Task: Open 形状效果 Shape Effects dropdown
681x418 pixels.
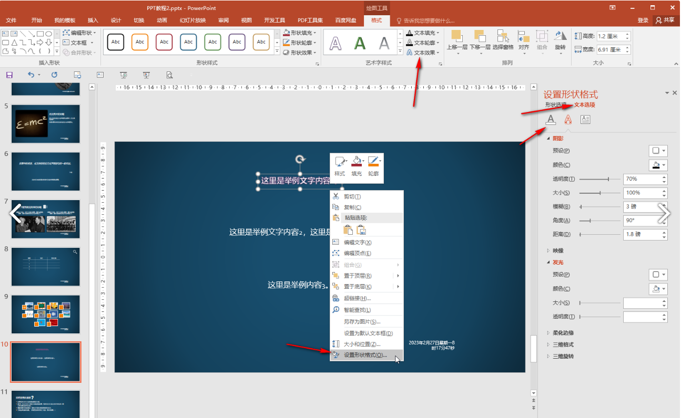Action: 300,53
